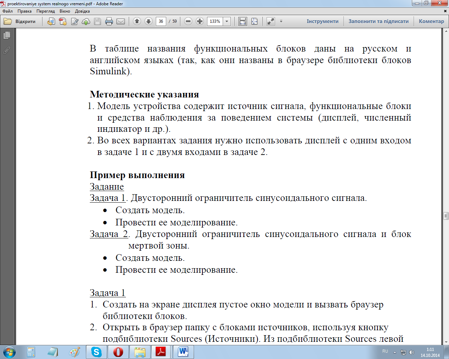Screen dimensions: 449x359
Task: Click the zoom percentage field 133%
Action: pyautogui.click(x=215, y=21)
